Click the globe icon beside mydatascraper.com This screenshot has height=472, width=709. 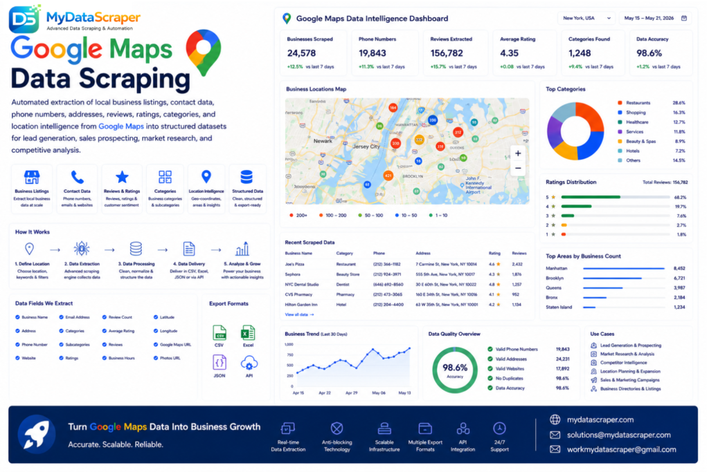(x=555, y=419)
